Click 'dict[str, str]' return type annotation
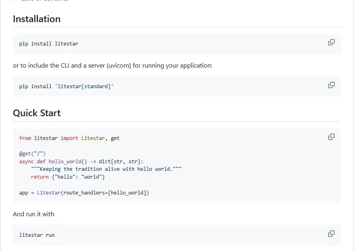The width and height of the screenshot is (363, 251). click(x=121, y=162)
